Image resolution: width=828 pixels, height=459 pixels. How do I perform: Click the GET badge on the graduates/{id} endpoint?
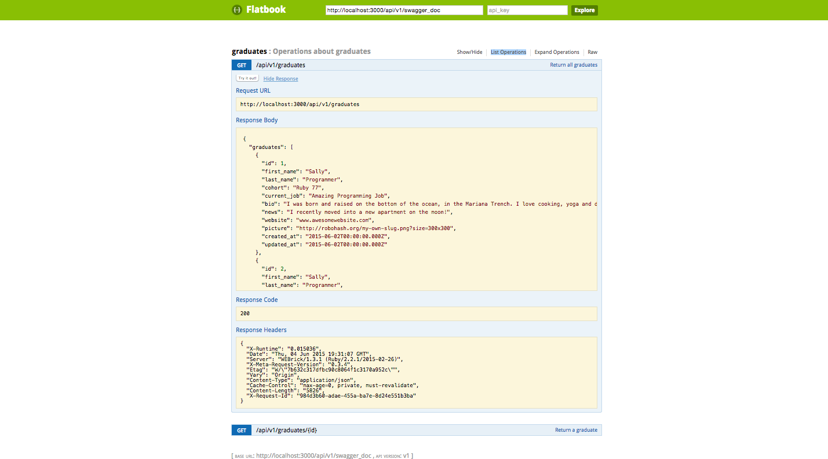coord(241,429)
